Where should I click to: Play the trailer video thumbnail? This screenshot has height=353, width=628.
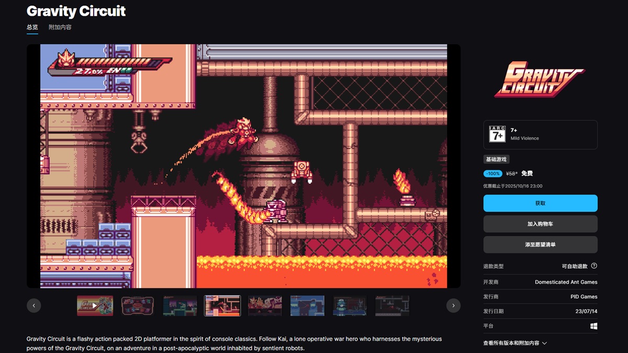click(95, 306)
